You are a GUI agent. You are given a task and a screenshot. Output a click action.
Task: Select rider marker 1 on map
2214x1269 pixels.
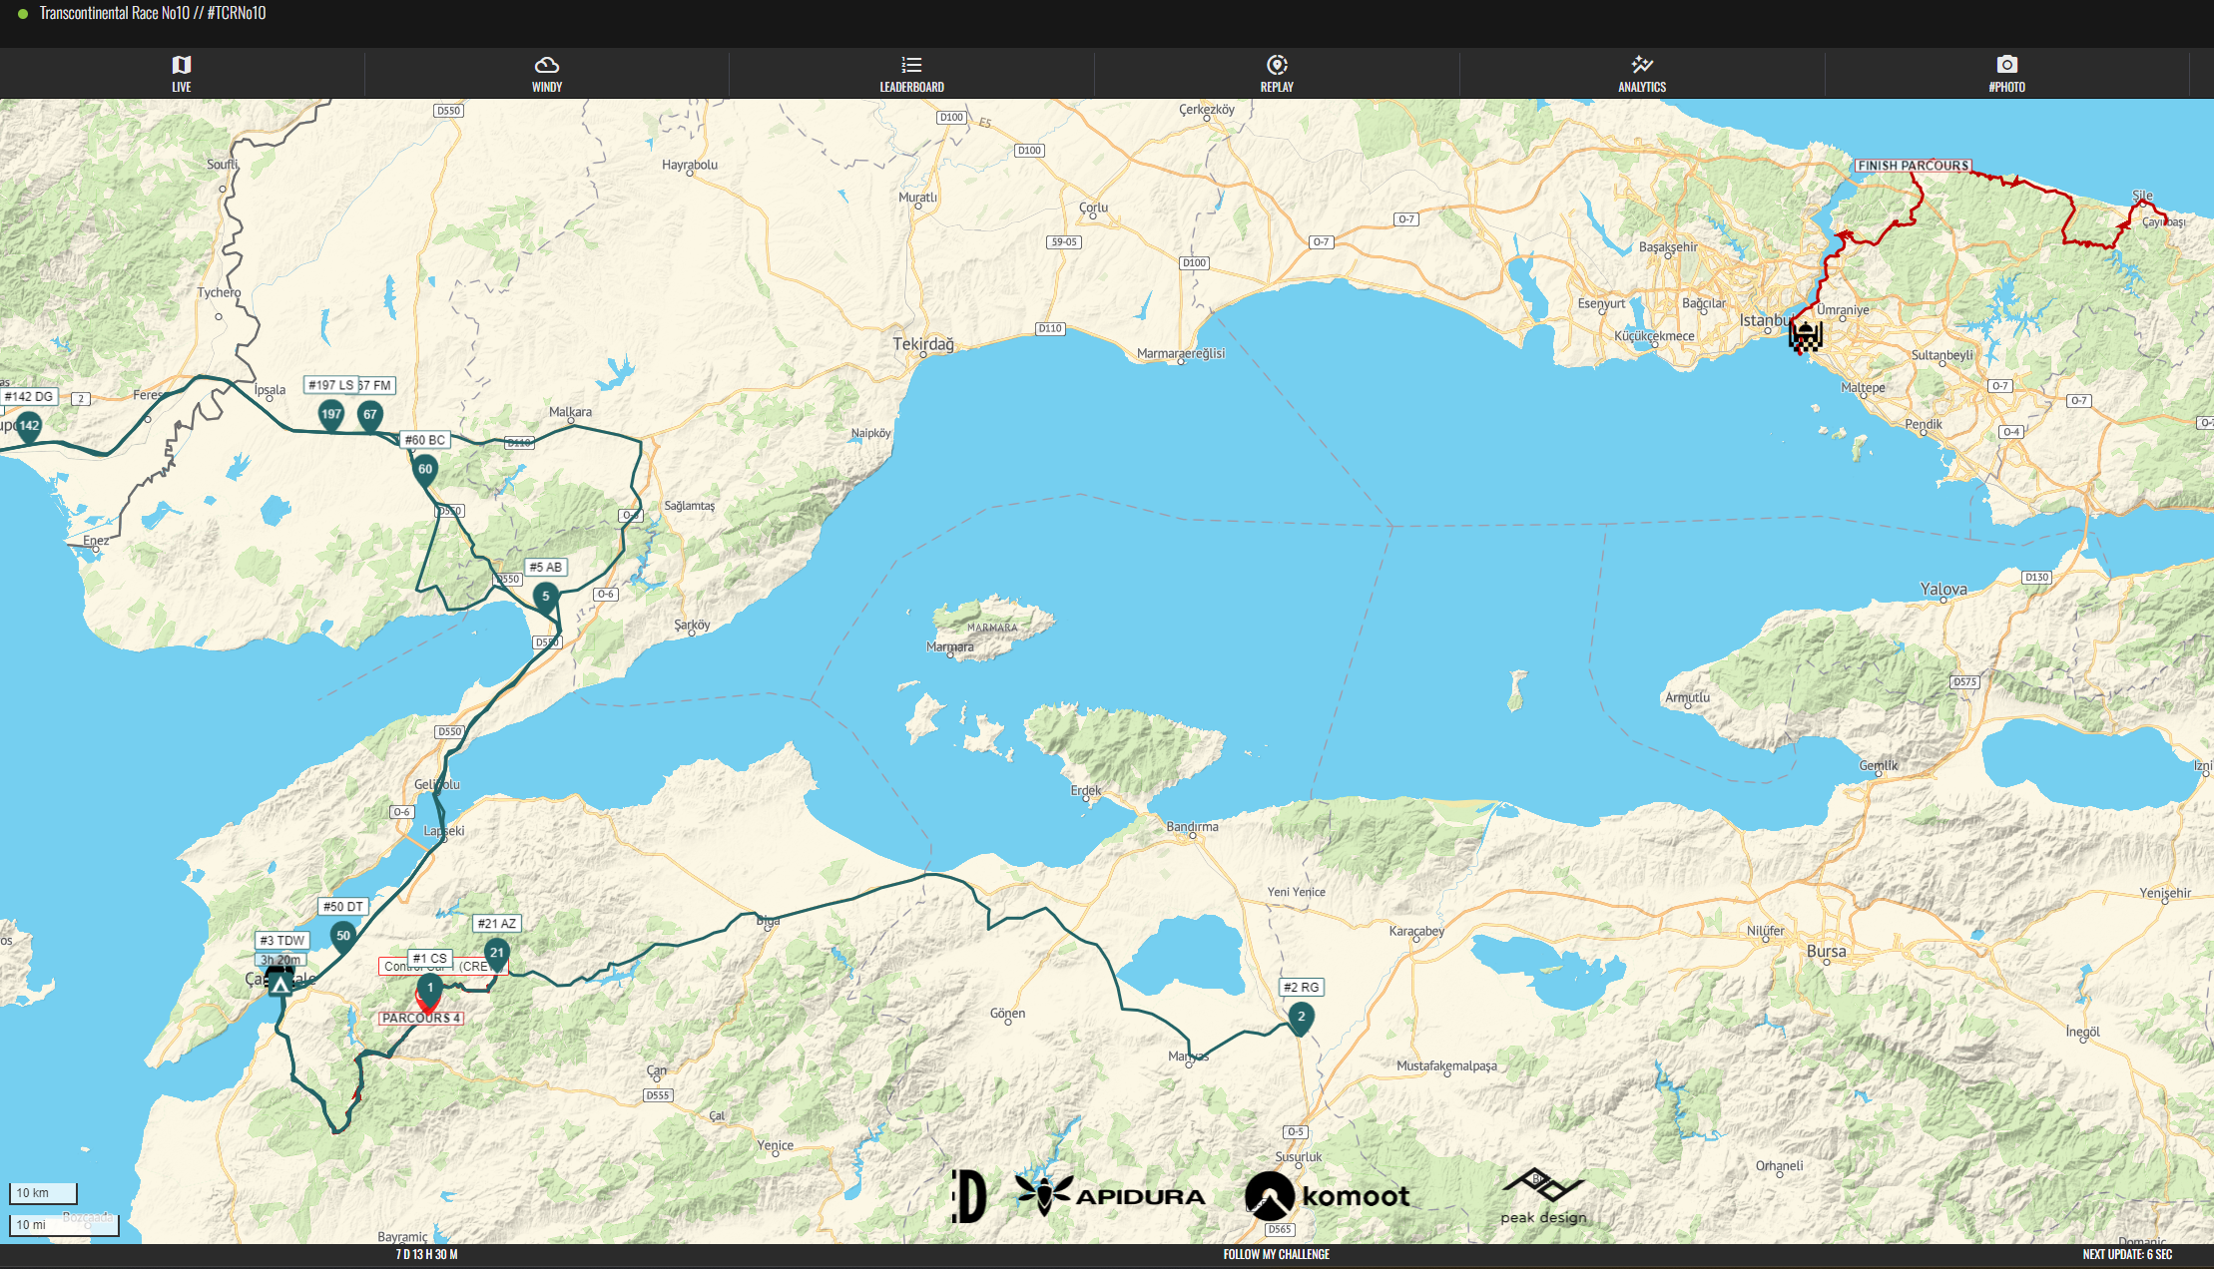(430, 989)
